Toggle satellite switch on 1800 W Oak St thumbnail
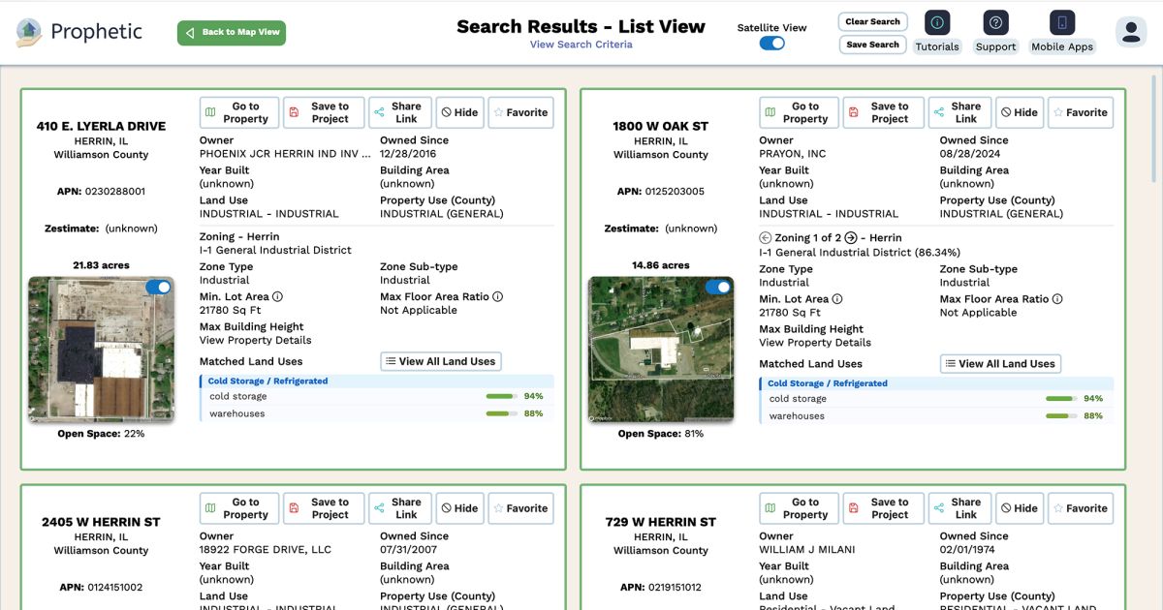Viewport: 1163px width, 610px height. click(x=718, y=288)
